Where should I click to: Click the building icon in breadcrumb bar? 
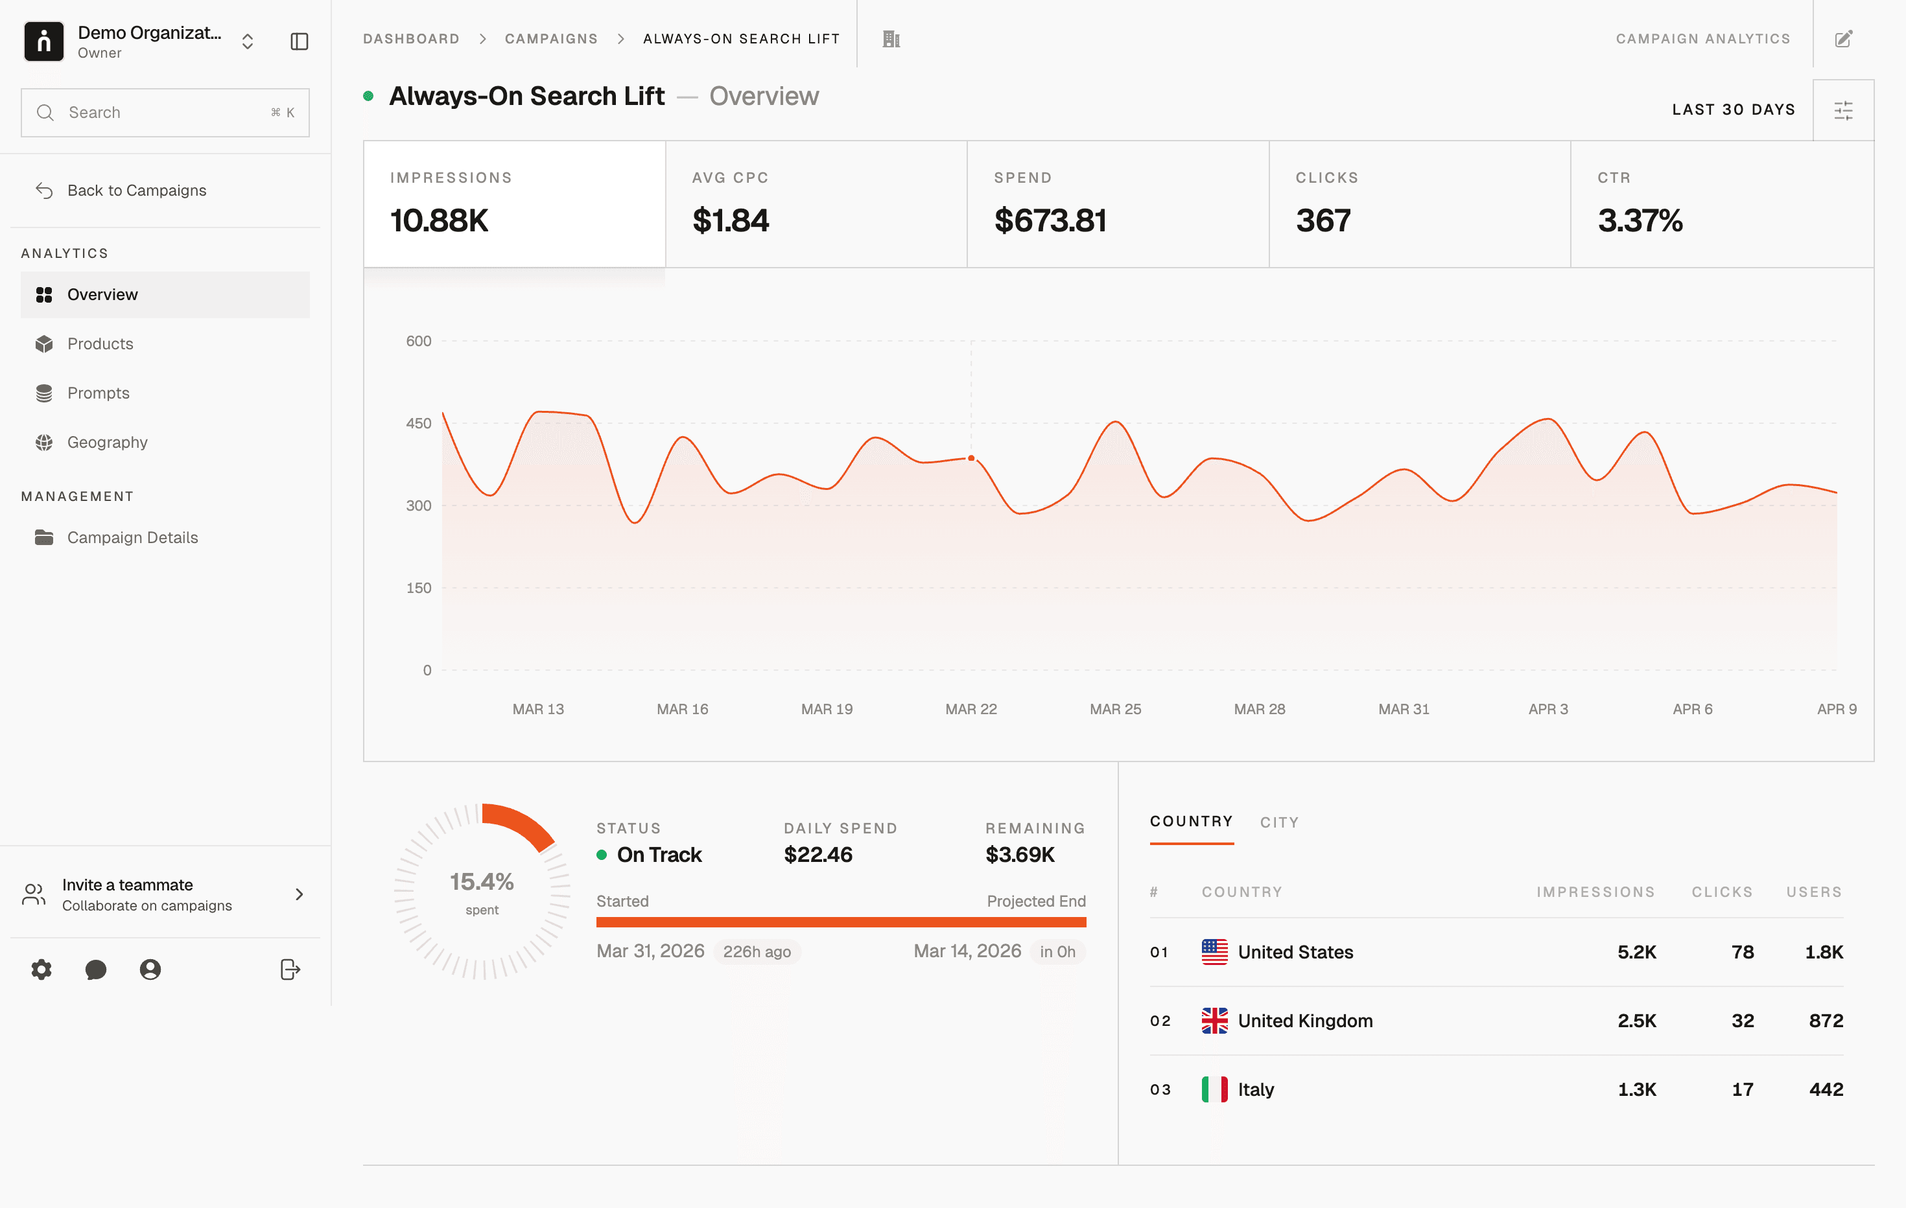[891, 39]
